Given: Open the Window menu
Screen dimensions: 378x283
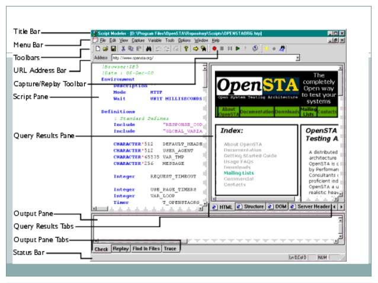Looking at the screenshot, I should click(x=201, y=40).
